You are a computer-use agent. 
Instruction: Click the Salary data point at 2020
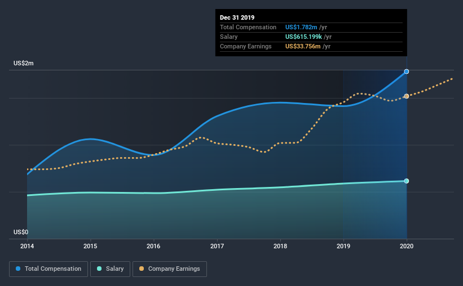coord(406,181)
